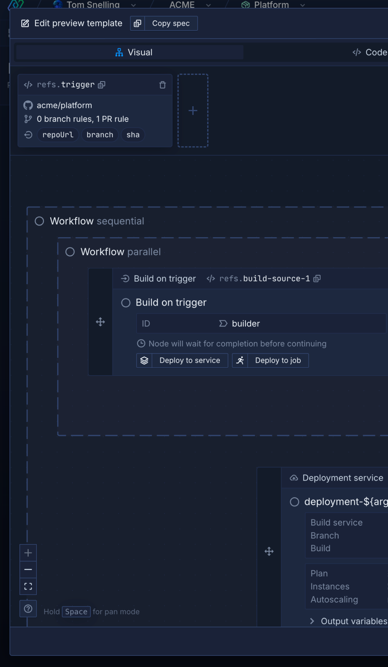Grab the Deployment service move handle
Viewport: 388px width, 667px height.
[269, 552]
